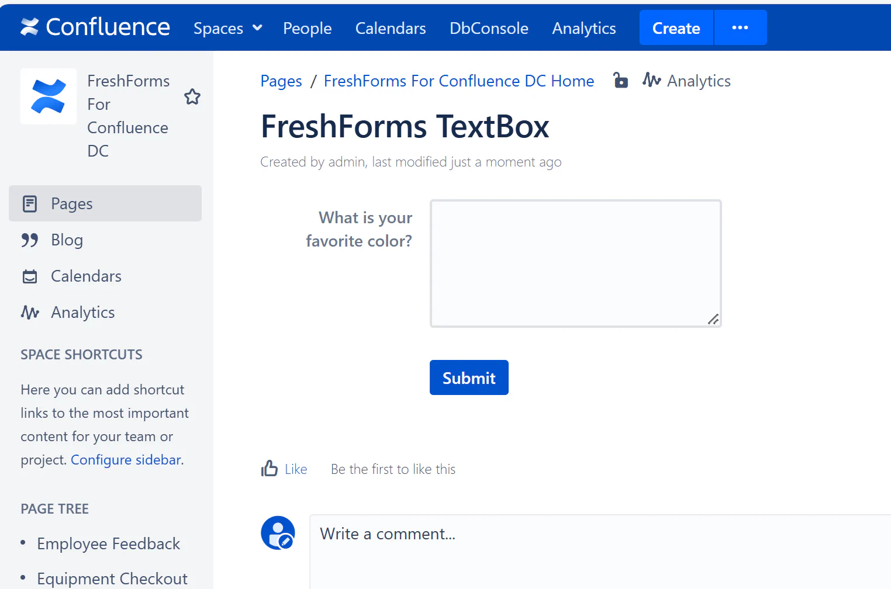Toggle the favorite star for this space

point(192,96)
